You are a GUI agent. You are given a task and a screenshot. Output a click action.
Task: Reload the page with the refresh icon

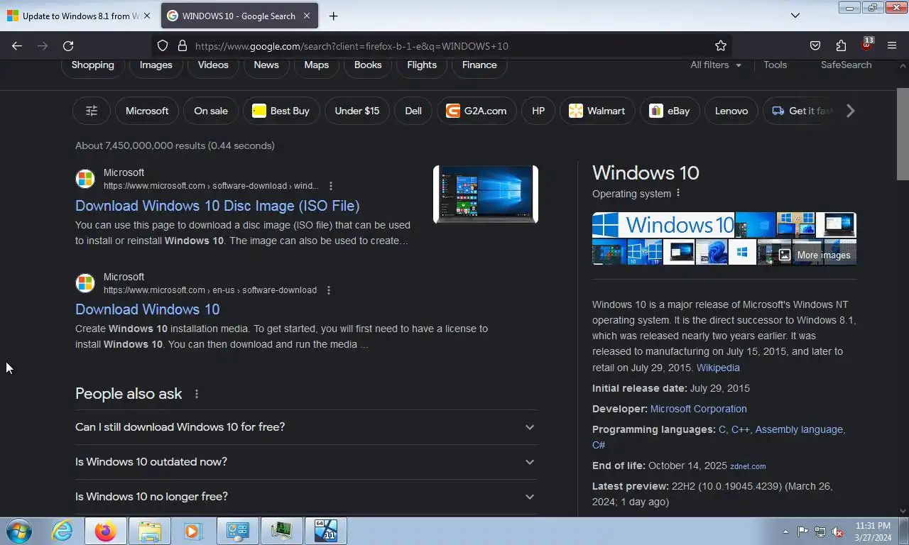[68, 45]
